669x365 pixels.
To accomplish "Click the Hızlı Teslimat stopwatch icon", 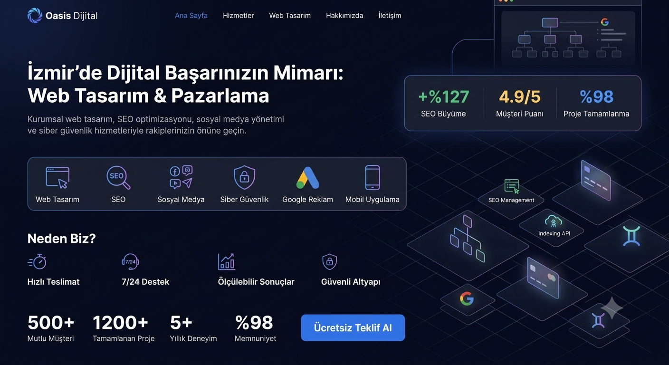I will point(37,261).
